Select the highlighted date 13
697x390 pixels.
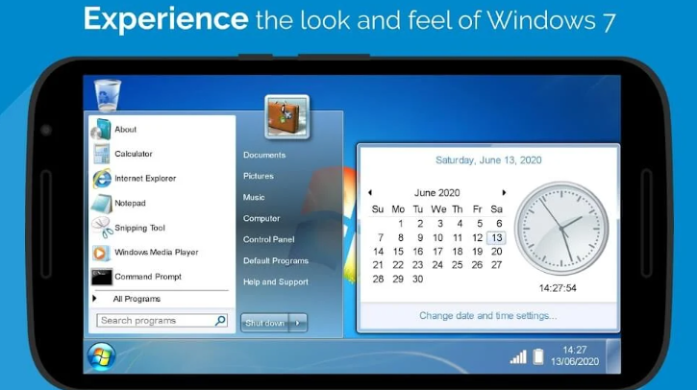496,237
